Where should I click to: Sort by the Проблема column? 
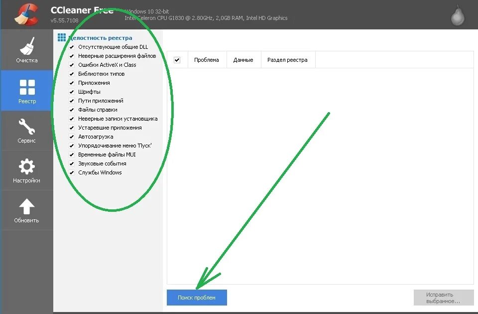tap(207, 60)
